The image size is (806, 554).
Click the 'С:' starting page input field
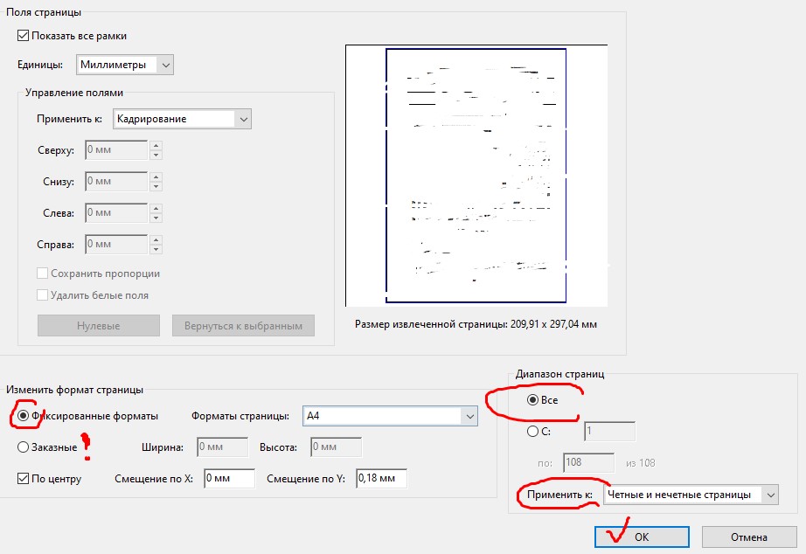pyautogui.click(x=609, y=432)
